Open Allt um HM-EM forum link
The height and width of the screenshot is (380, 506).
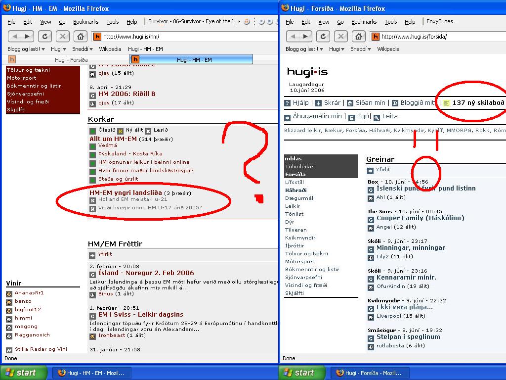point(113,139)
